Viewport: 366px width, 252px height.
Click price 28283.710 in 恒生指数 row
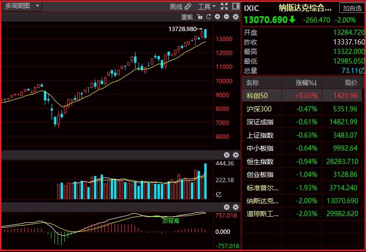(342, 162)
